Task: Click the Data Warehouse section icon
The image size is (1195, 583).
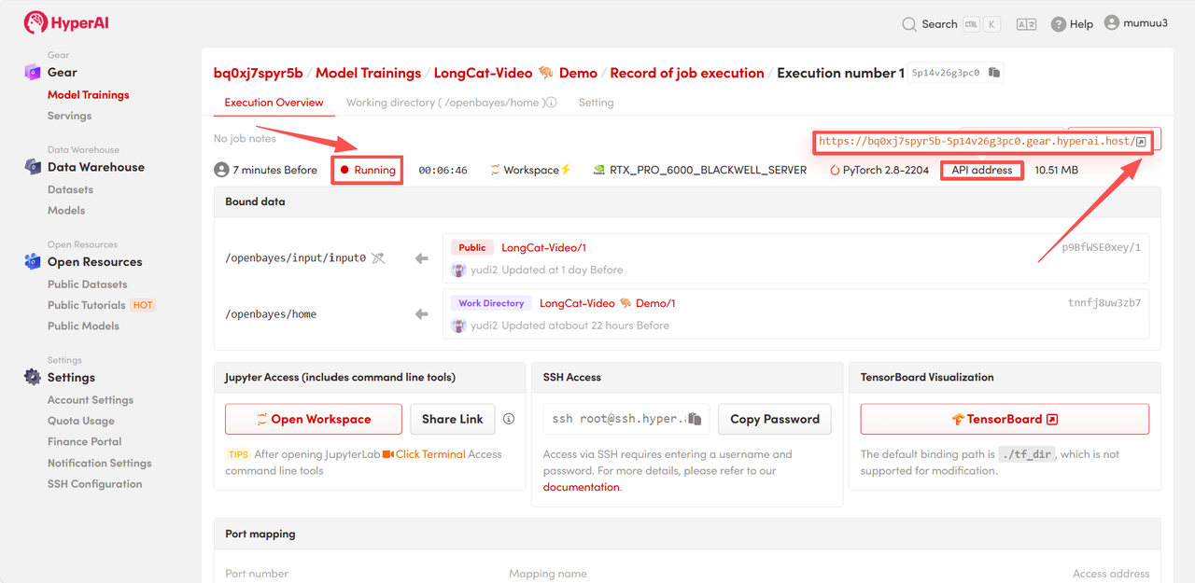Action: (x=33, y=167)
